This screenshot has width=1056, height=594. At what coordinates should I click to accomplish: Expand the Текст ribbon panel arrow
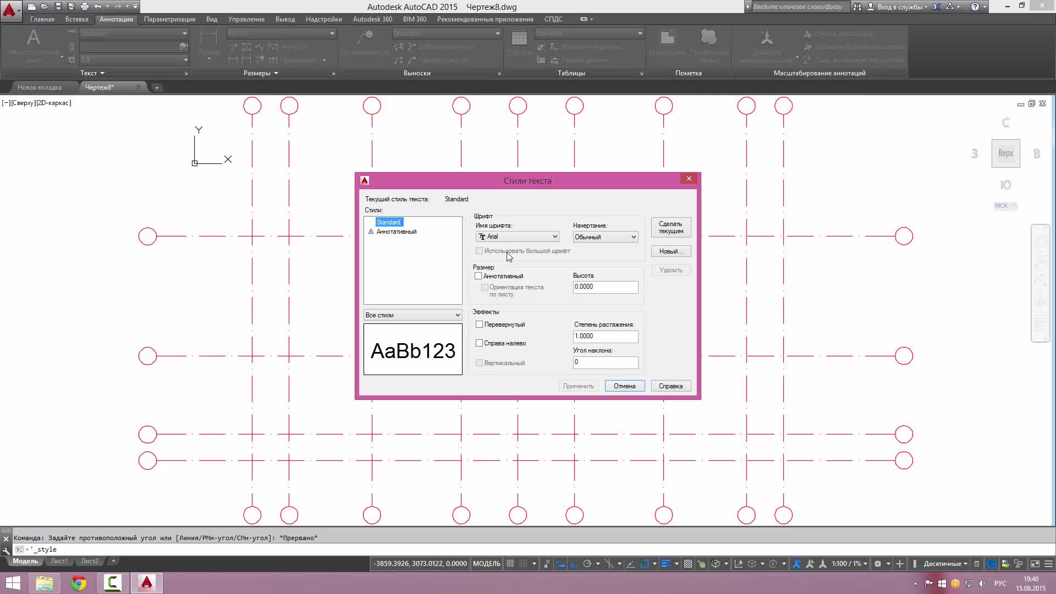pos(102,73)
